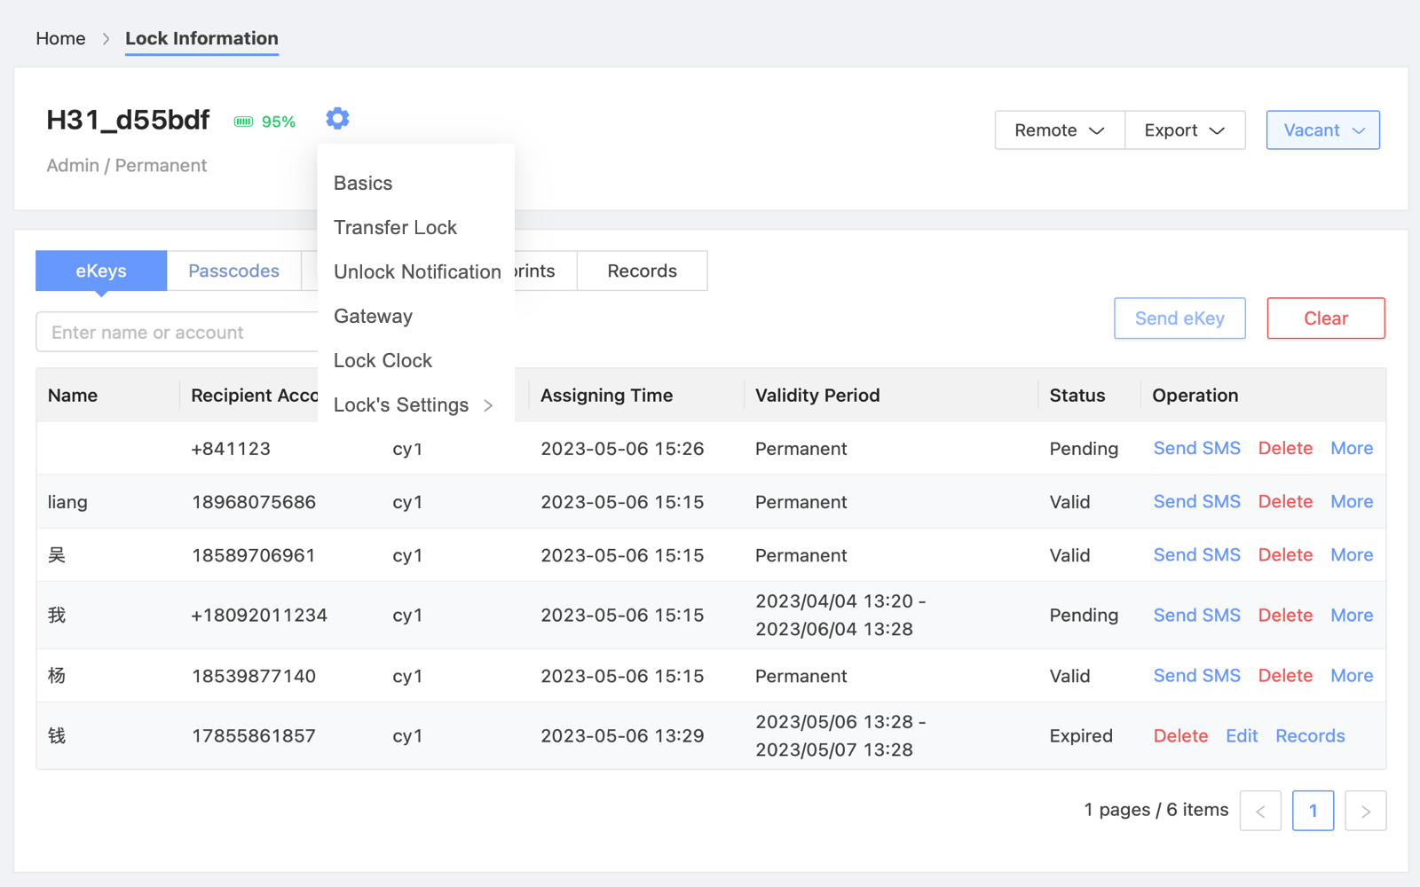The width and height of the screenshot is (1420, 887).
Task: Focus the name or account search field
Action: (177, 332)
